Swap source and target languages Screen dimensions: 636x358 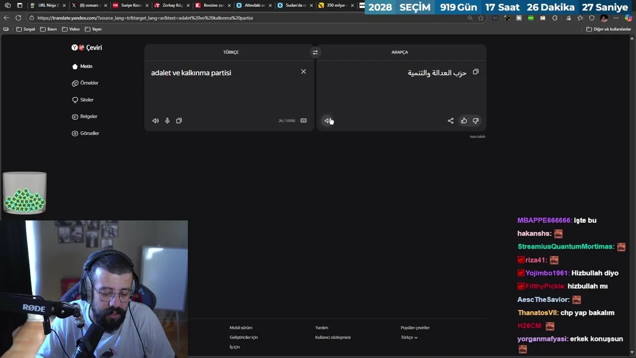(x=315, y=52)
